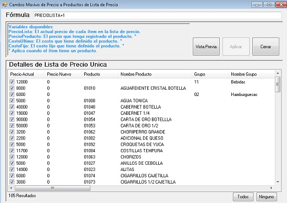Click the Aplicar button
The image size is (287, 203).
tap(236, 46)
